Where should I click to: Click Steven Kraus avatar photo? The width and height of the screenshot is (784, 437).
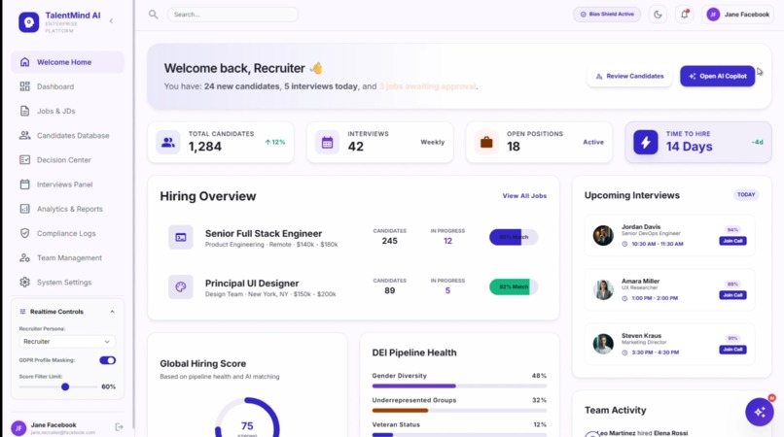(x=603, y=344)
